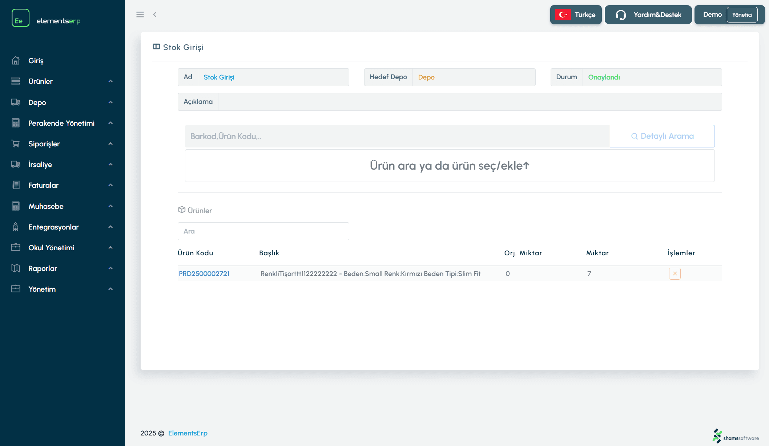Remove product row with X icon

[675, 273]
